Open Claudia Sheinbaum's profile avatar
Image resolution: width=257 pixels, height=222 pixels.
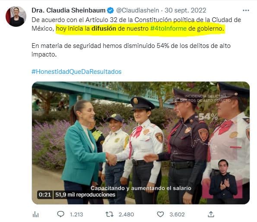tap(16, 16)
